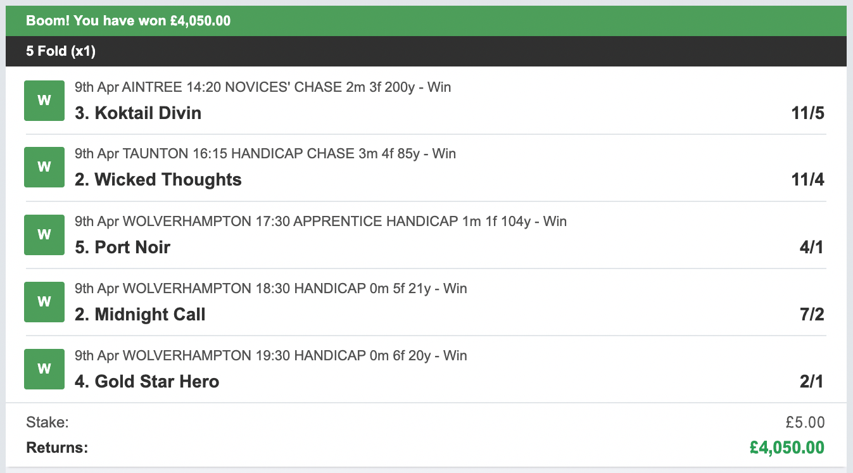
Task: Click the 2/1 odds for Gold Star Hero
Action: click(x=812, y=381)
